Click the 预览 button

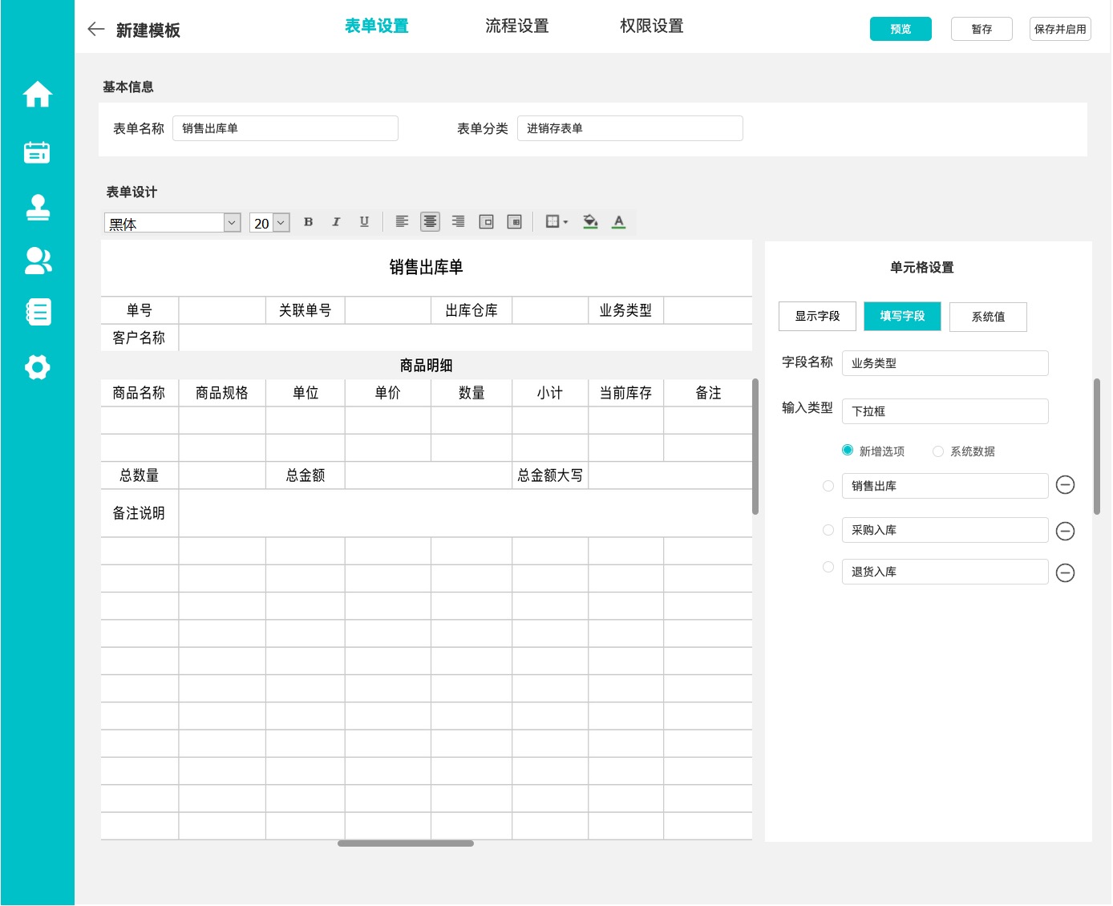901,29
